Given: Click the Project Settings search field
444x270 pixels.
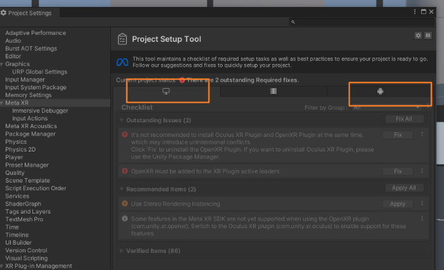Looking at the screenshot, I should 362,22.
